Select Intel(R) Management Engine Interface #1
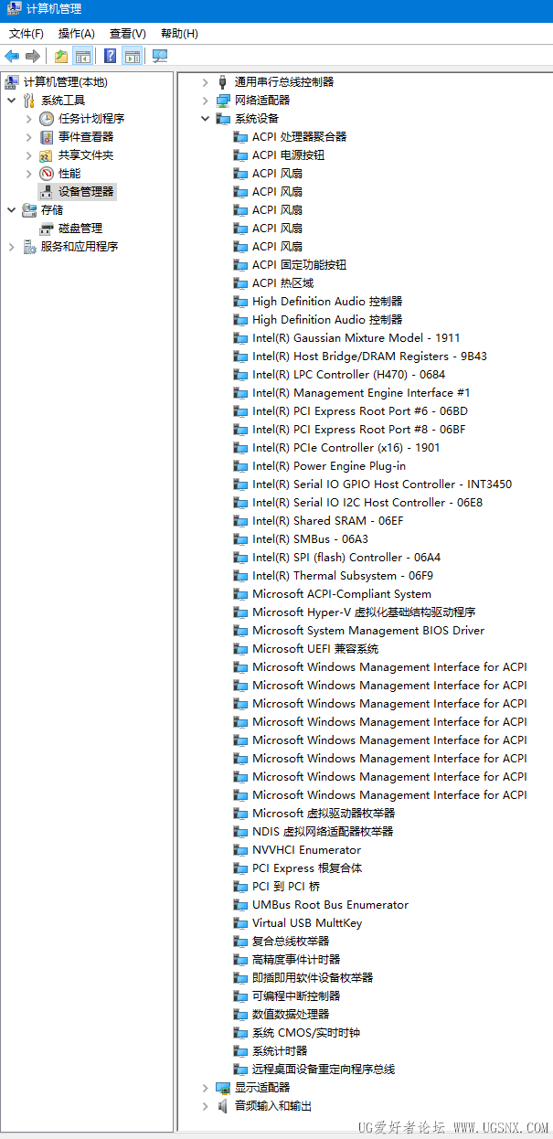Viewport: 553px width, 1139px height. tap(362, 393)
